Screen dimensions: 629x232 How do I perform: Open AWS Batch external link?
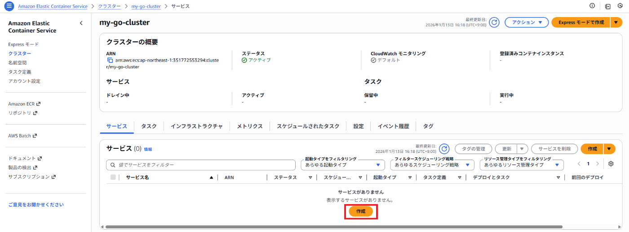[22, 136]
